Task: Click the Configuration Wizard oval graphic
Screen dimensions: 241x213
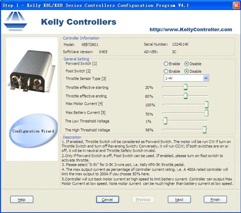Action: tap(33, 131)
